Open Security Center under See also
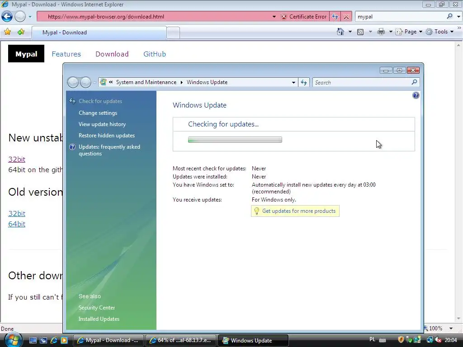 click(97, 308)
